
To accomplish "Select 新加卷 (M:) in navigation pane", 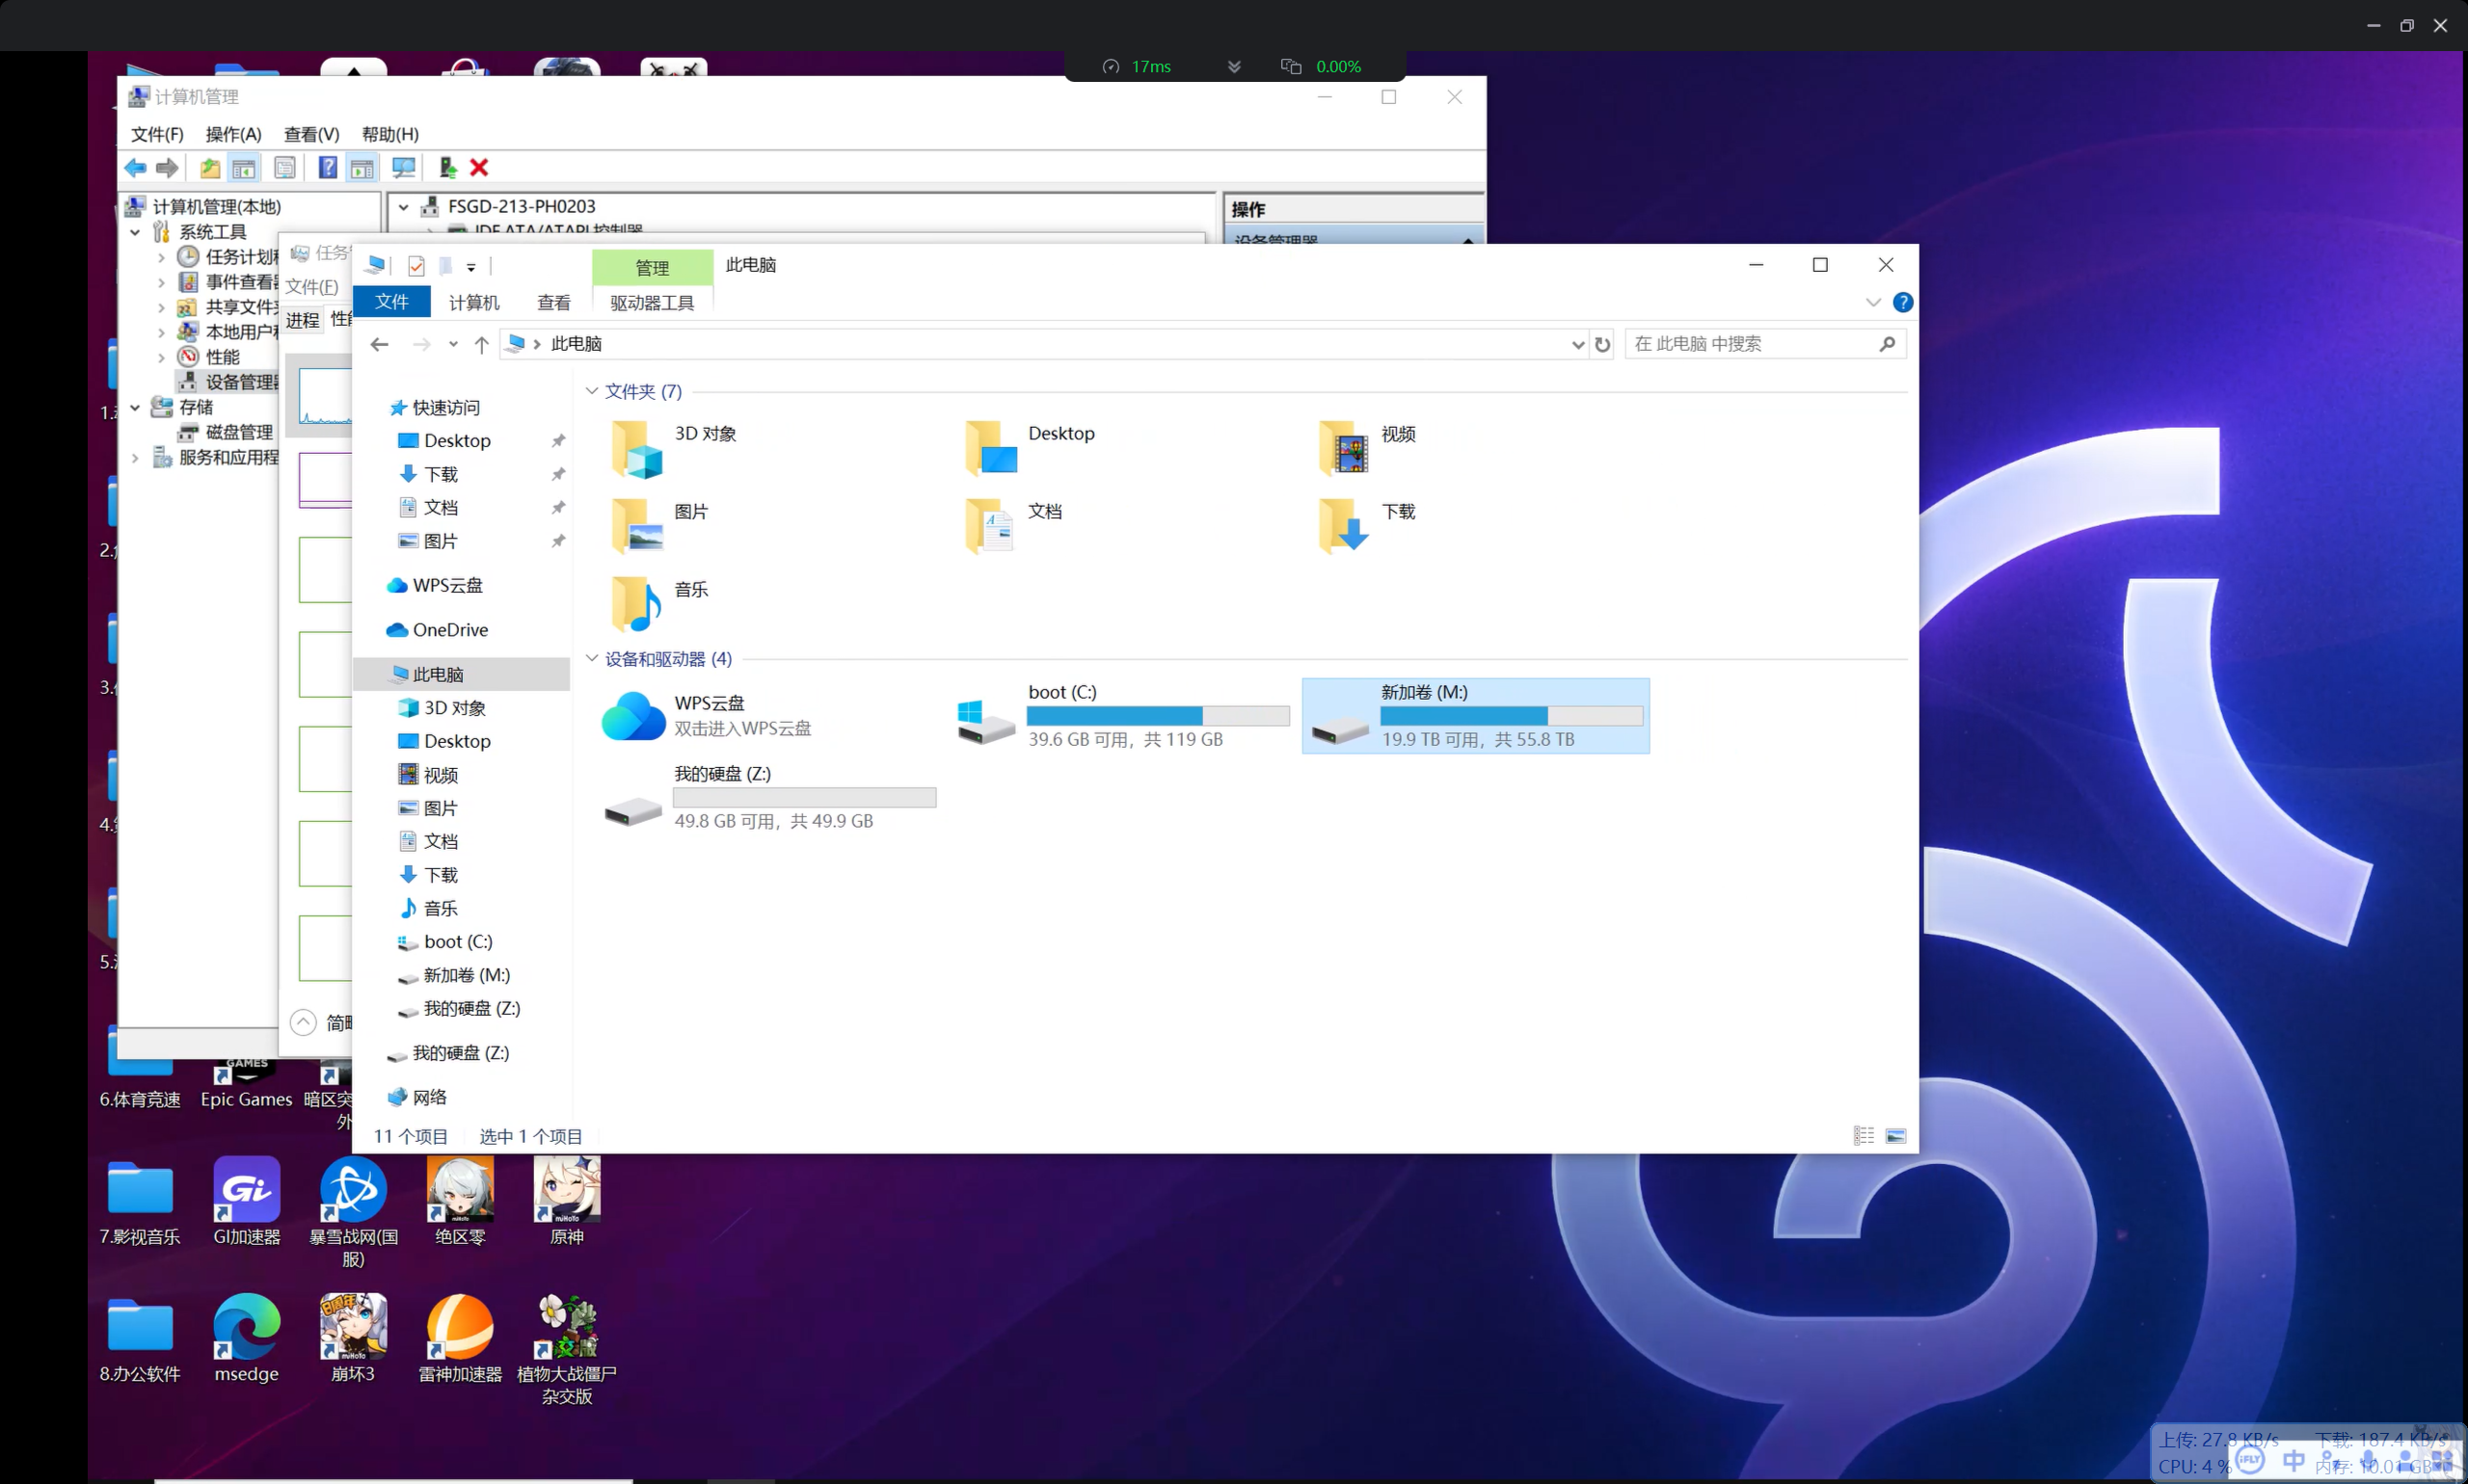I will coord(454,975).
